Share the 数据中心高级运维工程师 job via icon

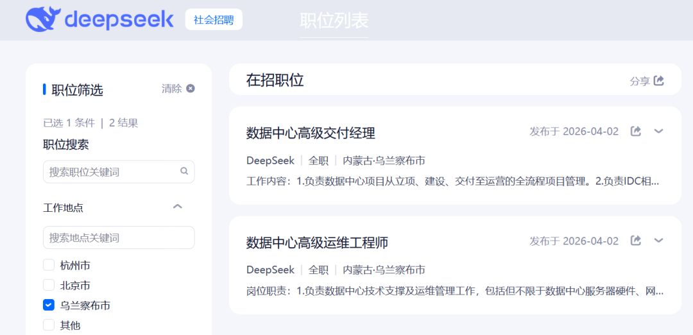click(x=636, y=241)
